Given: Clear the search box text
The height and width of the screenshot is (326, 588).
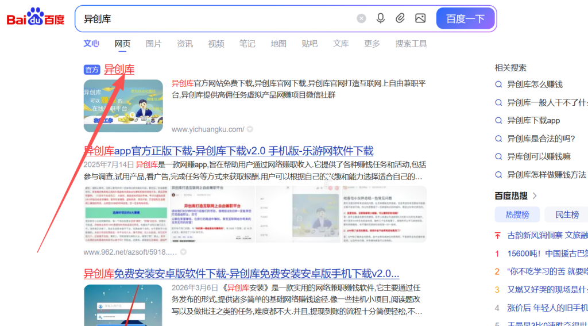Looking at the screenshot, I should tap(361, 18).
